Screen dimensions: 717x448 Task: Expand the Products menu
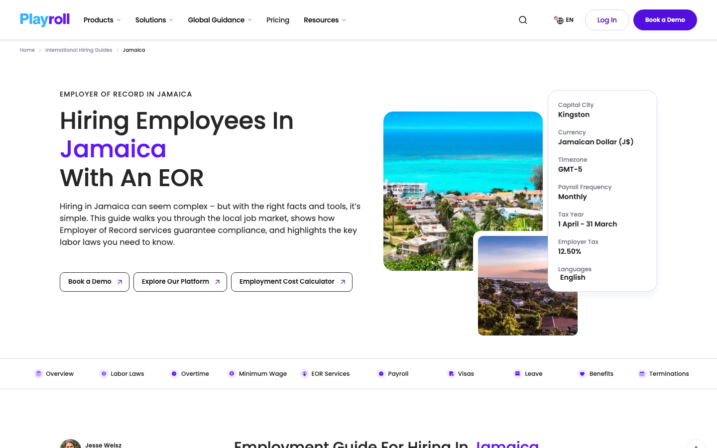tap(102, 20)
